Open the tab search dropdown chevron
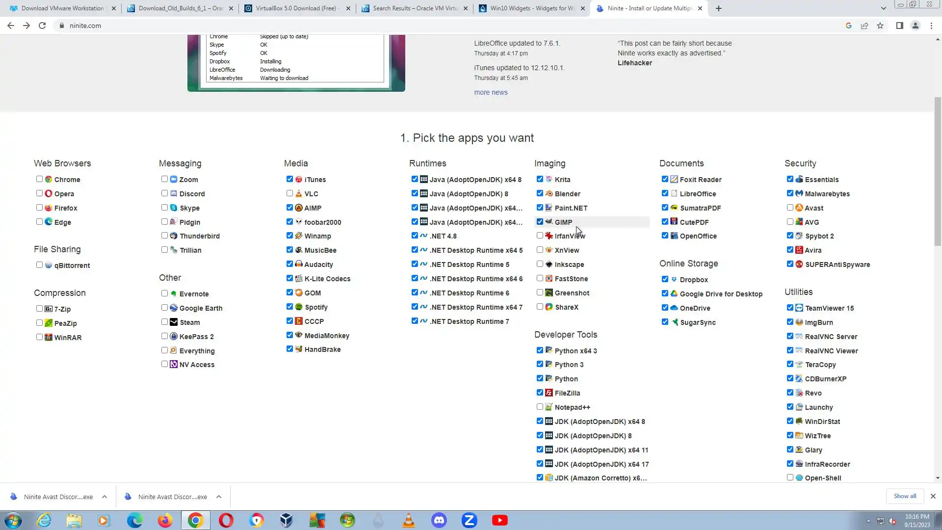This screenshot has width=942, height=530. click(883, 8)
